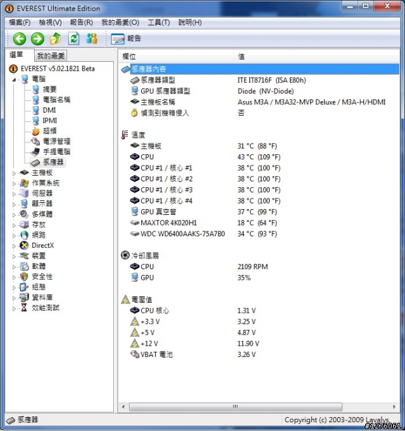This screenshot has width=405, height=431.
Task: Click the thermometer icon next to 溫度
Action: pyautogui.click(x=125, y=135)
